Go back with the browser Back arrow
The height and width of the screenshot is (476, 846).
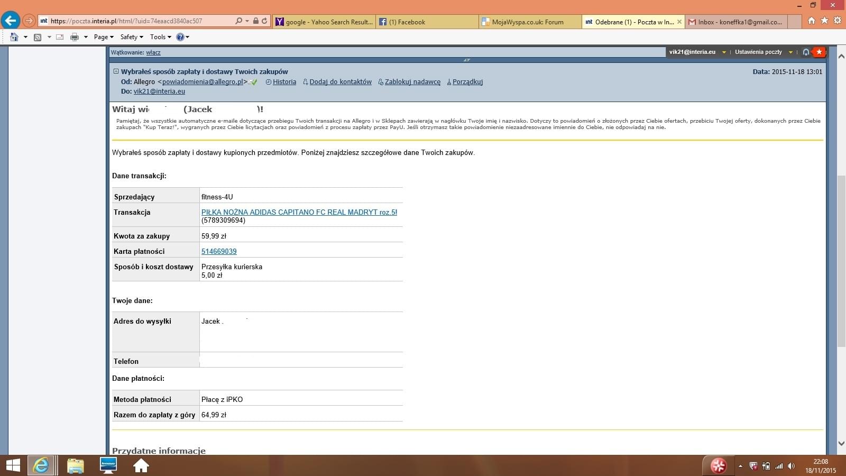click(10, 21)
